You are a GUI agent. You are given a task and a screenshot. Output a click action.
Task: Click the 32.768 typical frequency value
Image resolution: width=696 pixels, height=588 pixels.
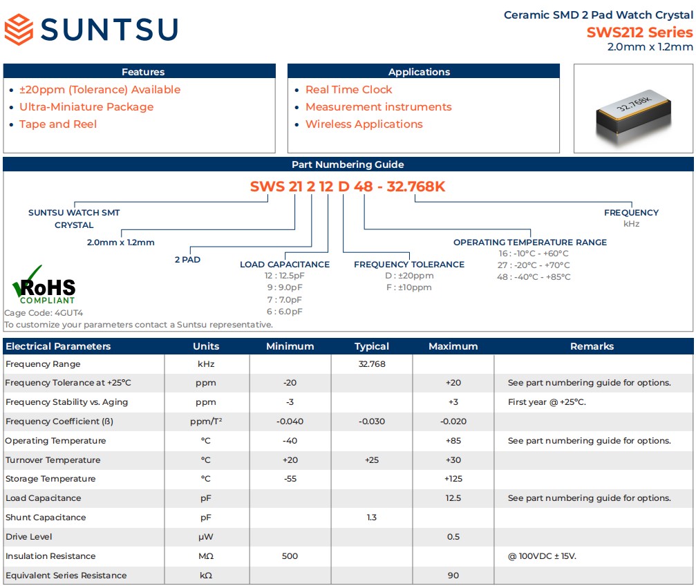372,364
